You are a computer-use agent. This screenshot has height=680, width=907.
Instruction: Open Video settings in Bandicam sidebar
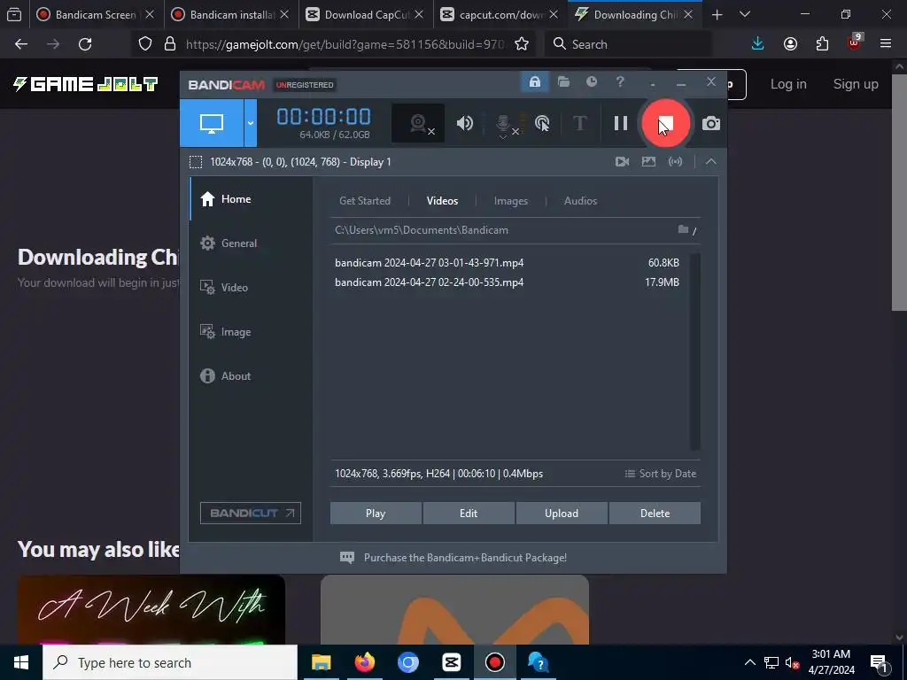pos(251,288)
